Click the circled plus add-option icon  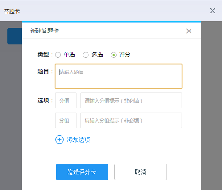[59, 139]
